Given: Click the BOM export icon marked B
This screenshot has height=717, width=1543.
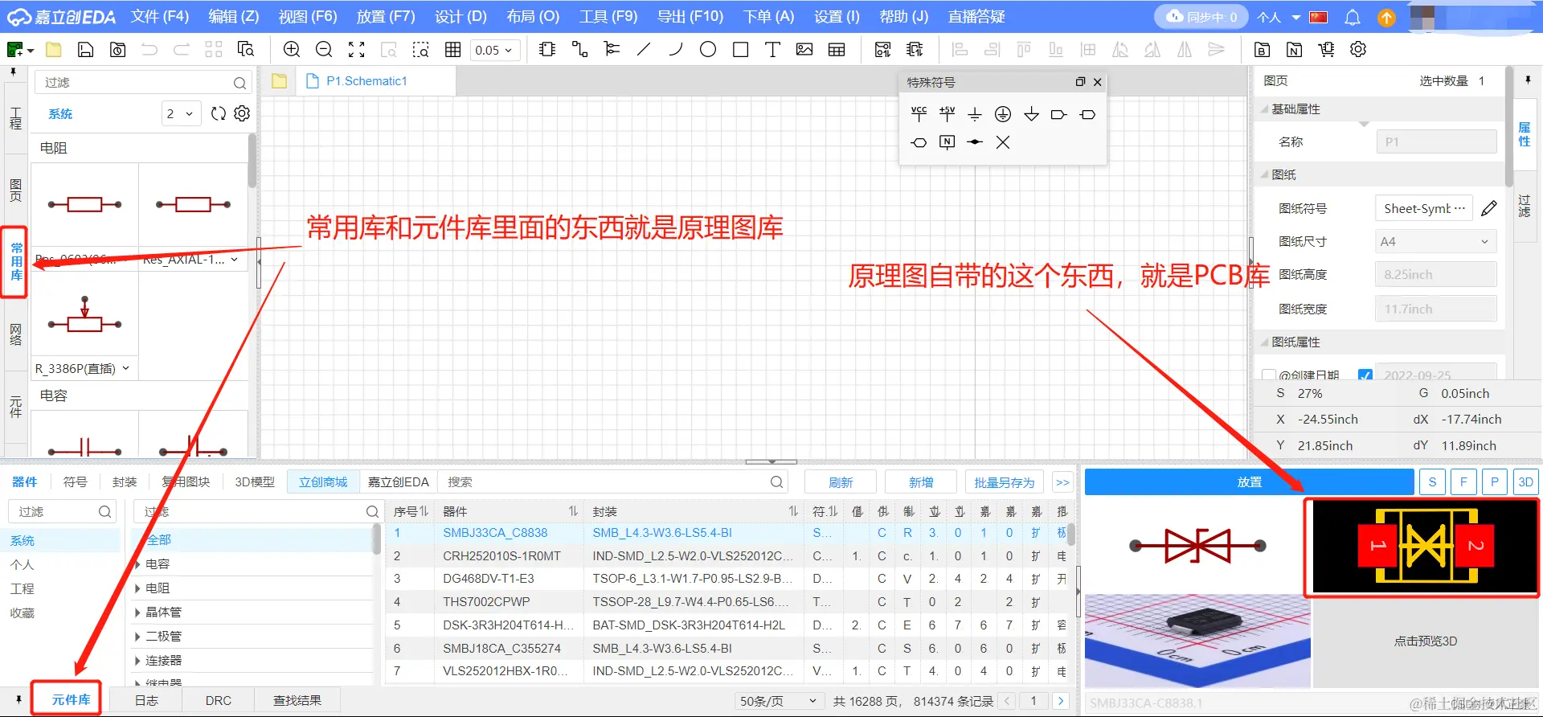Looking at the screenshot, I should [1263, 50].
